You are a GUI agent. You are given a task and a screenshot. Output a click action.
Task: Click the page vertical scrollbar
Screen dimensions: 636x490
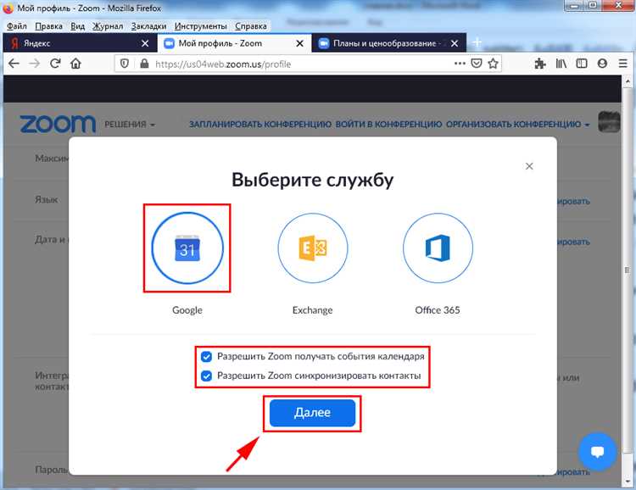click(627, 270)
